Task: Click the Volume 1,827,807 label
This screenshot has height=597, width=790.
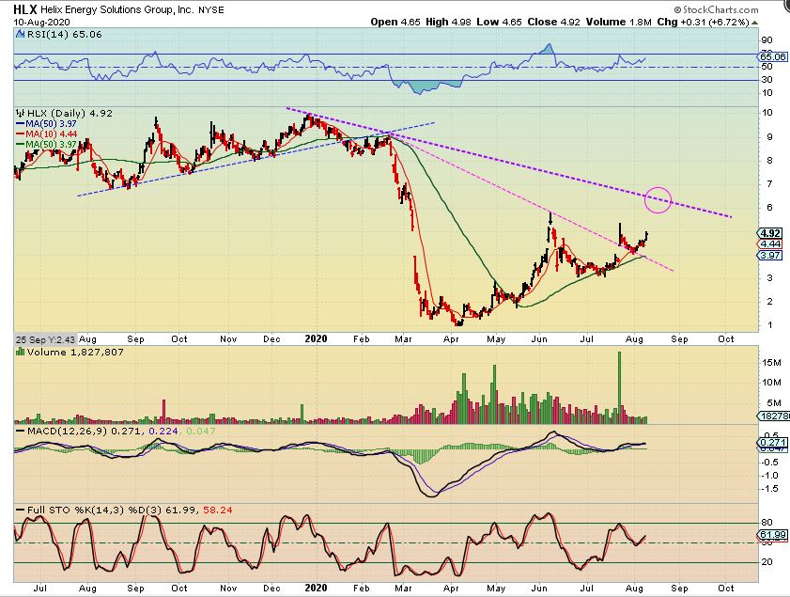Action: 75,352
